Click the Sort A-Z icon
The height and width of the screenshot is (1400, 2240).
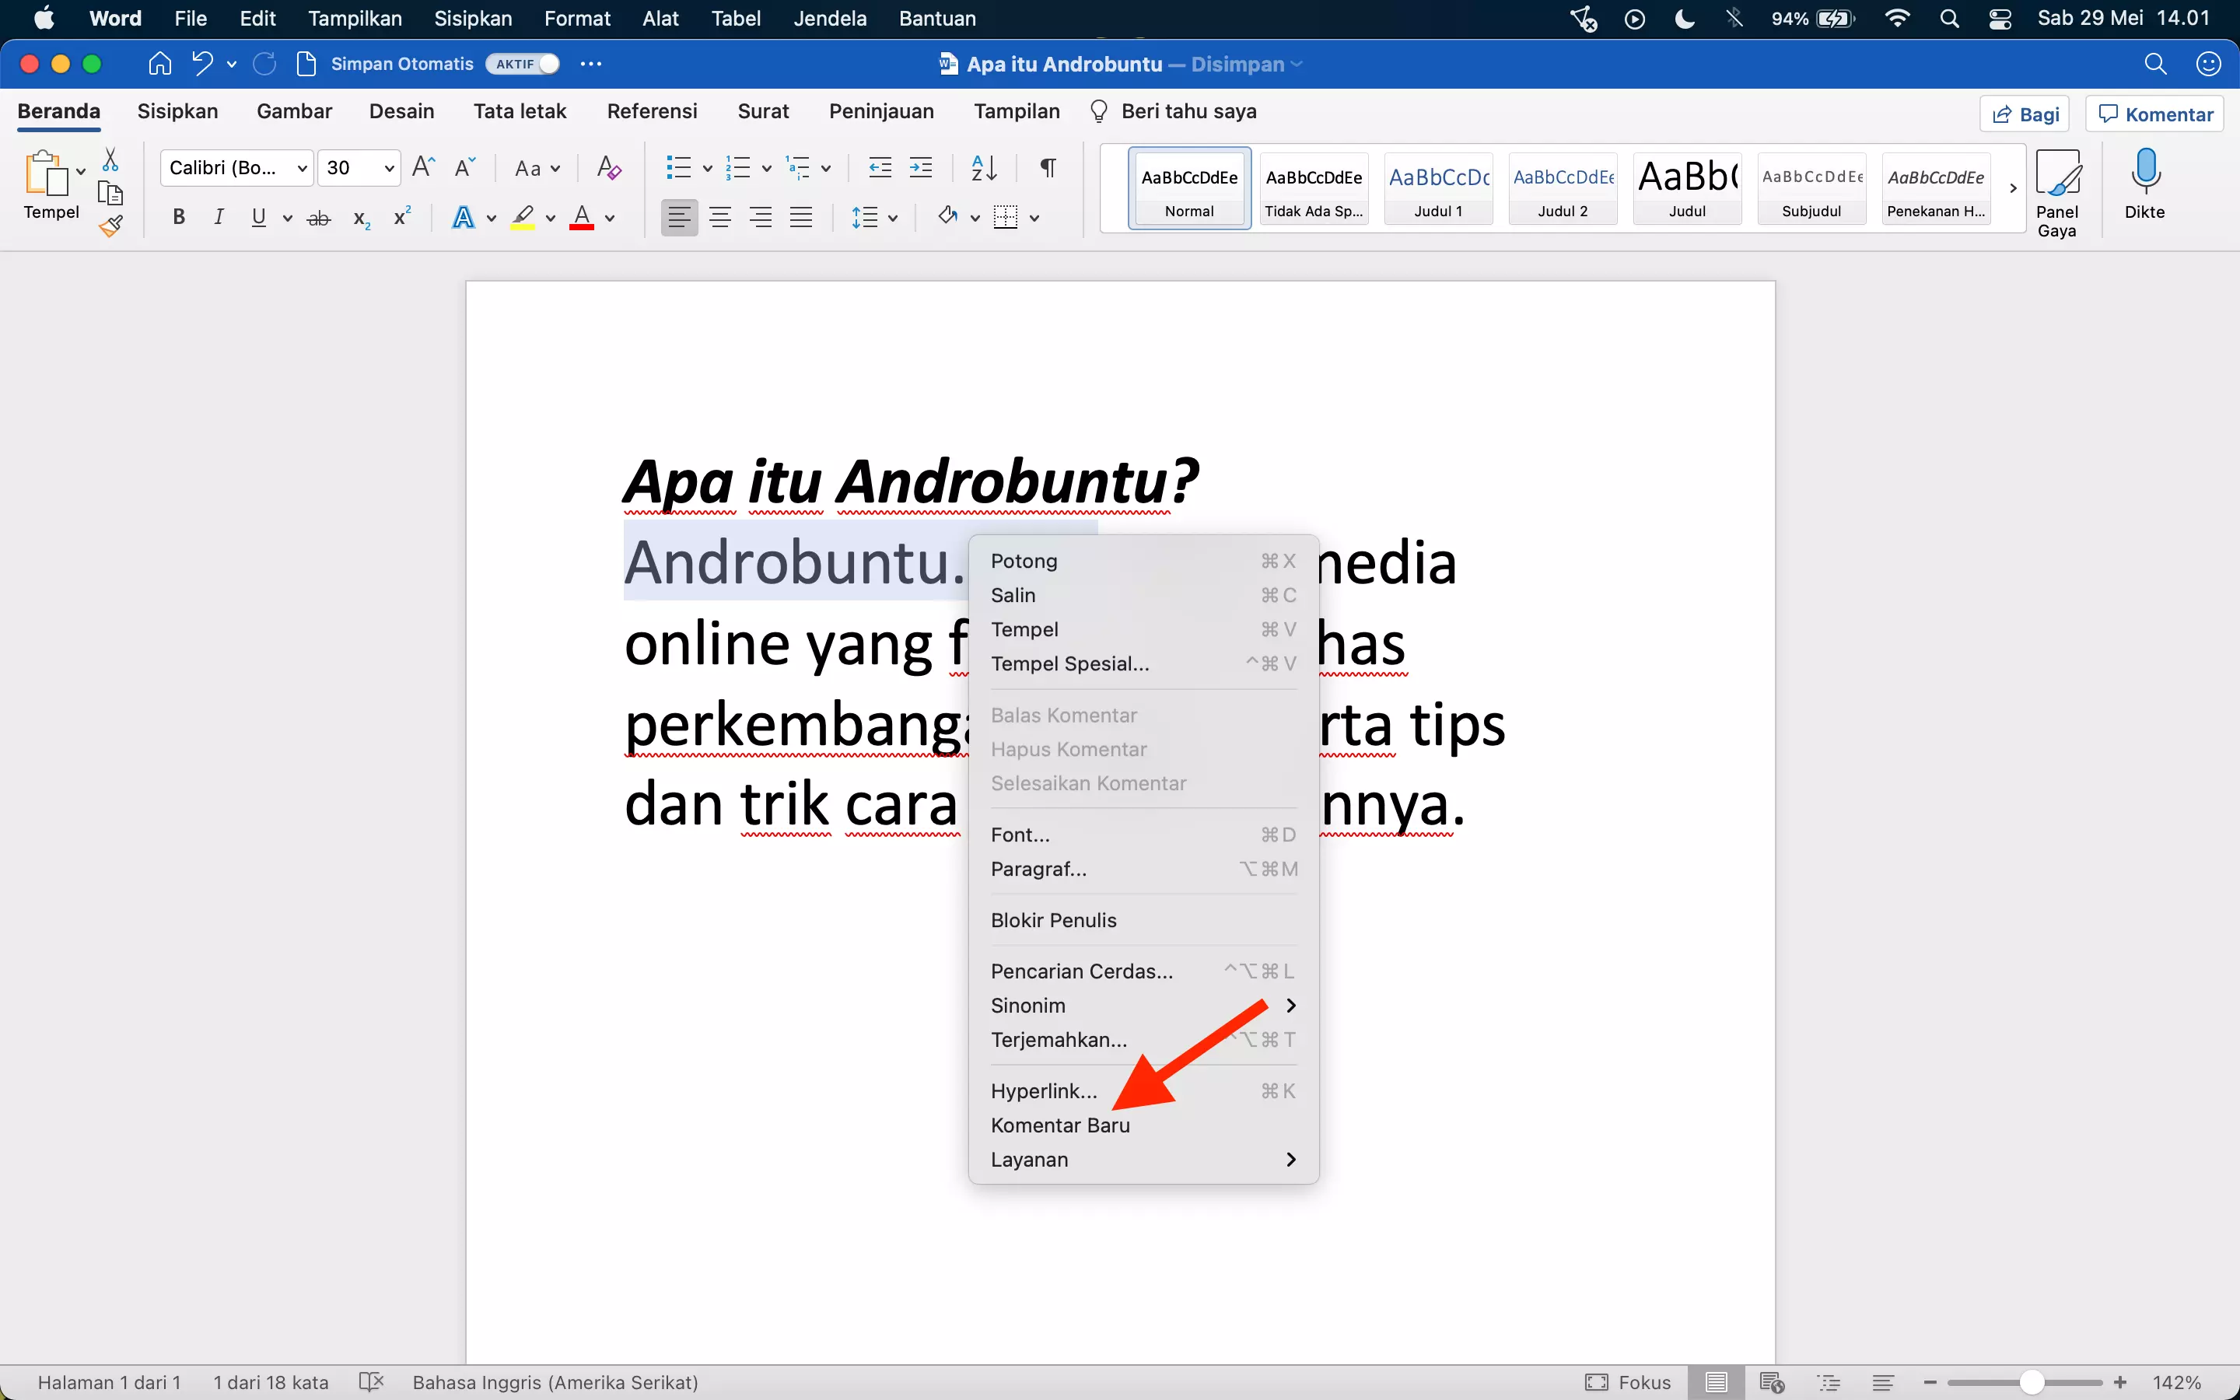(984, 167)
